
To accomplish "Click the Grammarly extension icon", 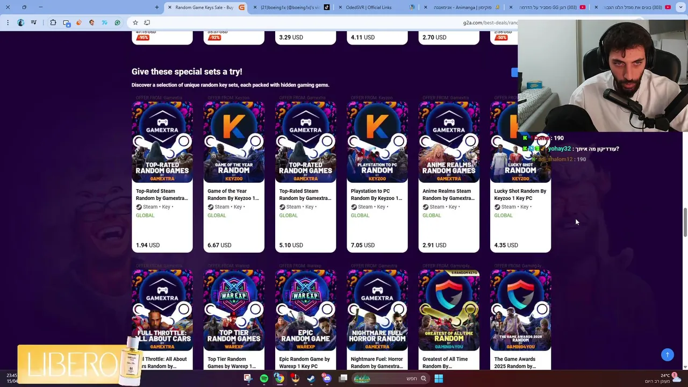I will [x=117, y=23].
